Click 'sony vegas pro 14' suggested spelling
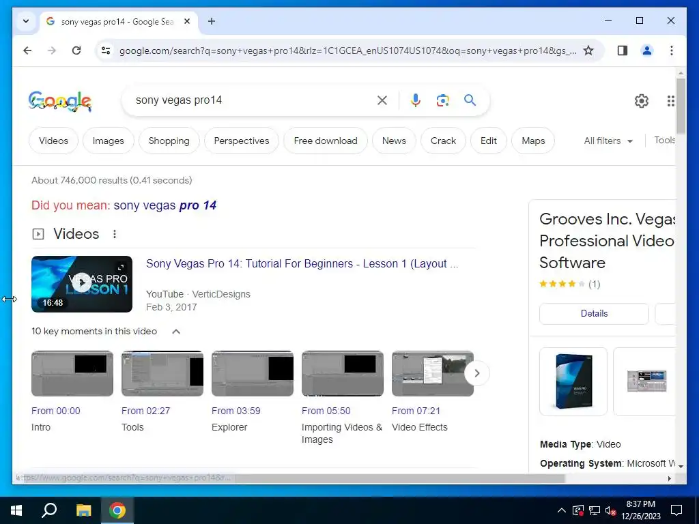 pyautogui.click(x=165, y=205)
